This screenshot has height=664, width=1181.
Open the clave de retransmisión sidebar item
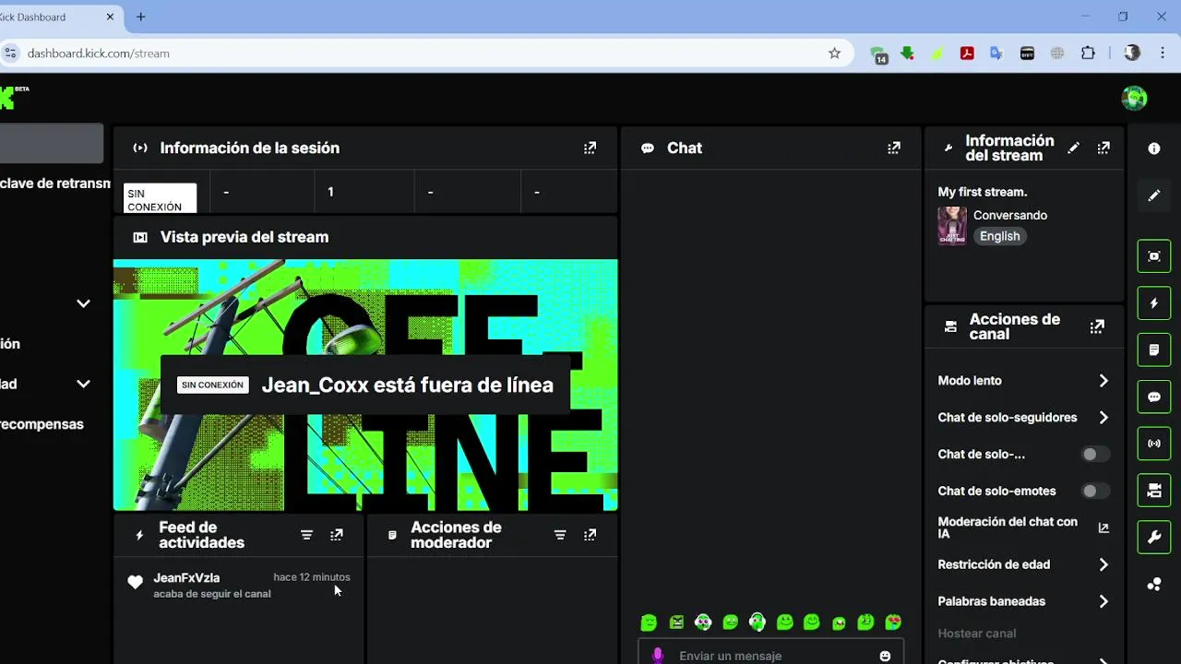pyautogui.click(x=55, y=184)
